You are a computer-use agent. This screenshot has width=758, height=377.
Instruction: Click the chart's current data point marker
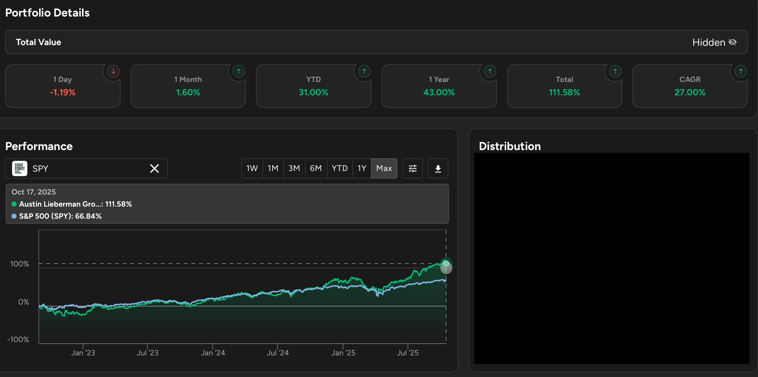pyautogui.click(x=446, y=264)
